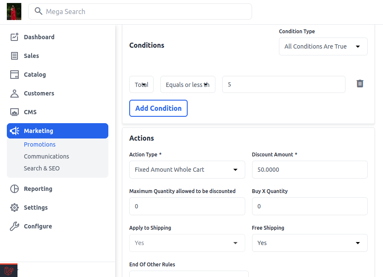Open the Search & SEO submenu link

pos(41,168)
